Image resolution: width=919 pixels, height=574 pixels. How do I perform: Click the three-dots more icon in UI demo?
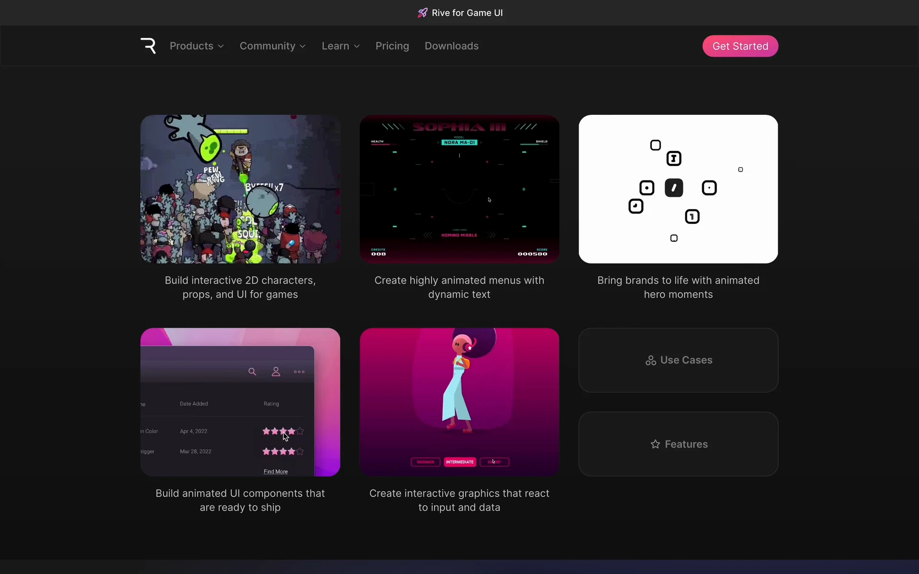(299, 372)
